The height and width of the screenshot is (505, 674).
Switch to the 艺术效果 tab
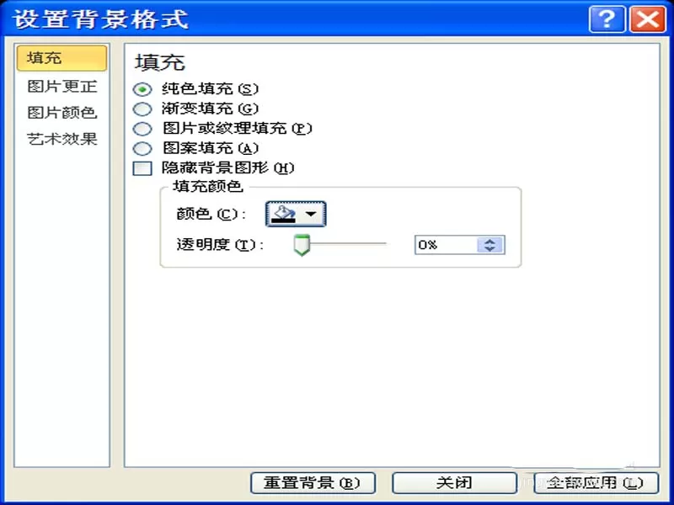click(x=62, y=139)
